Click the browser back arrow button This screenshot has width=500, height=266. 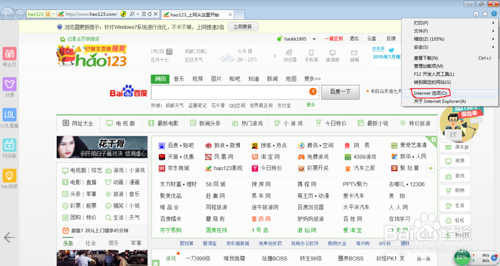[x=7, y=13]
